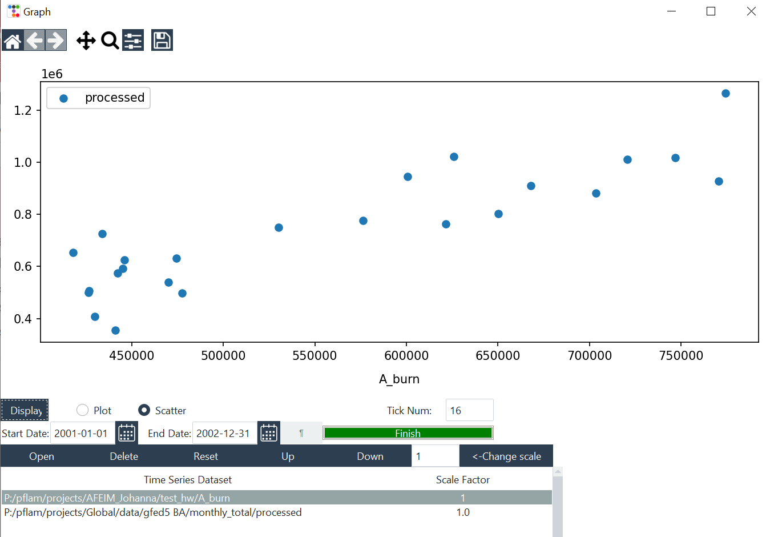Reset the plot with the Home icon
Screen dimensions: 770x537
(13, 41)
